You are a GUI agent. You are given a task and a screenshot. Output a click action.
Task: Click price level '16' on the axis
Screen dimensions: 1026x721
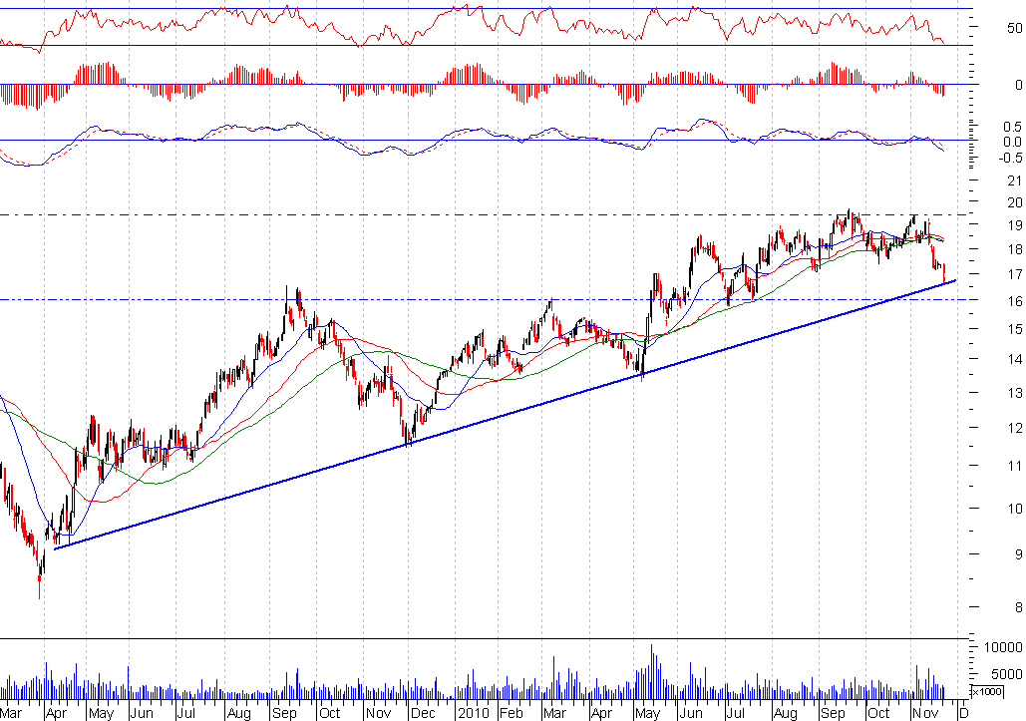1015,301
